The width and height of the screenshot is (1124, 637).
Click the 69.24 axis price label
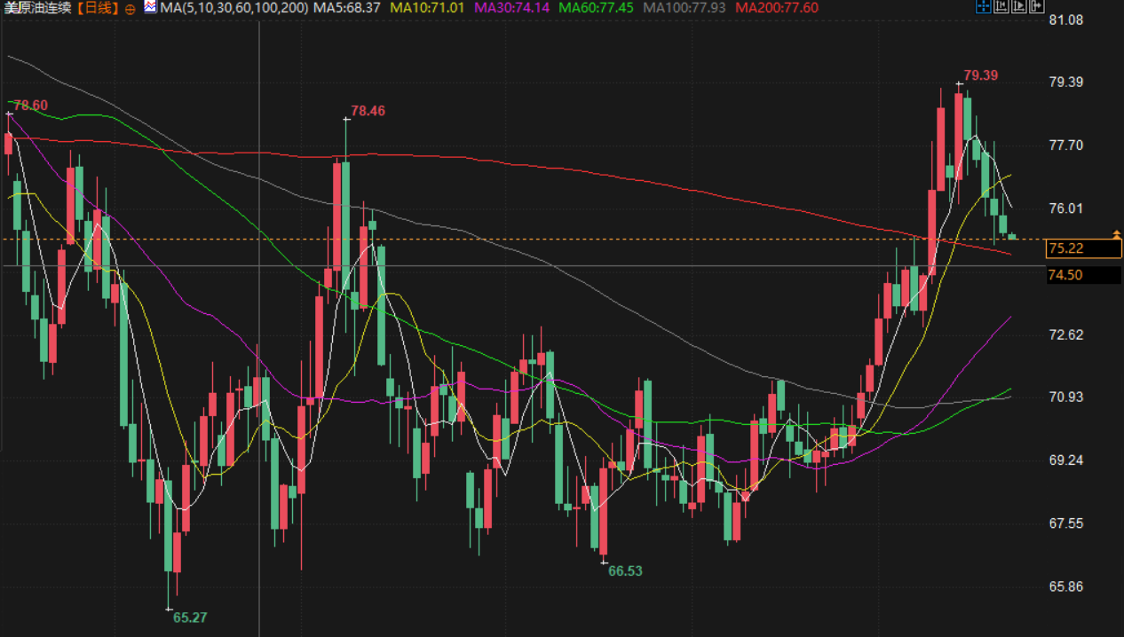click(1066, 460)
